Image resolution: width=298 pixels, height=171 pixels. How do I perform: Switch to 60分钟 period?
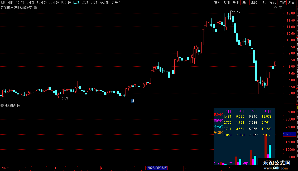point(66,2)
